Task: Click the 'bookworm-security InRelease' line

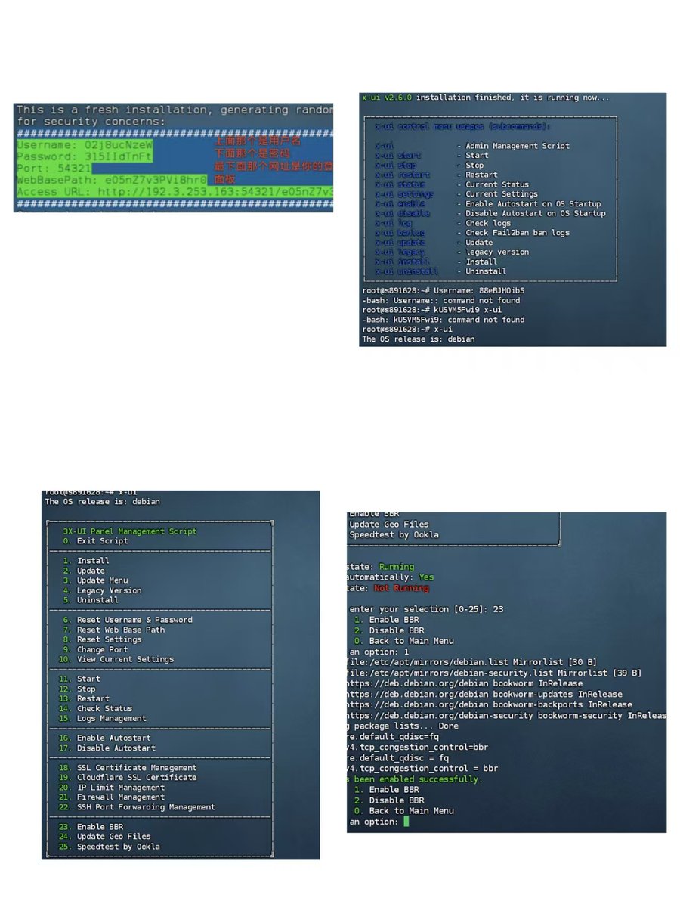Action: coord(507,715)
